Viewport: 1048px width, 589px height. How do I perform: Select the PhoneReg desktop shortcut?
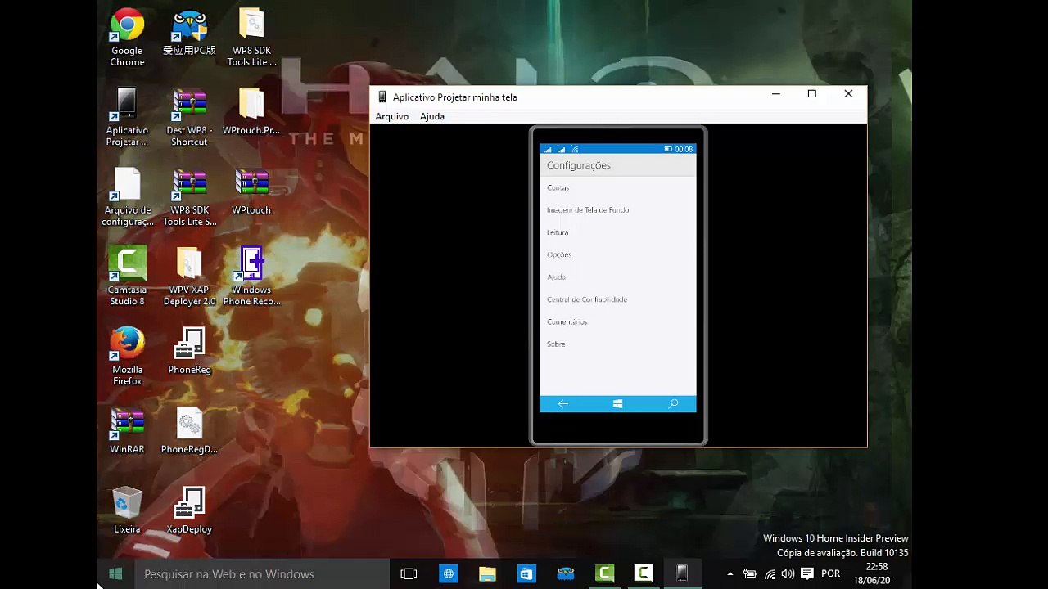189,351
